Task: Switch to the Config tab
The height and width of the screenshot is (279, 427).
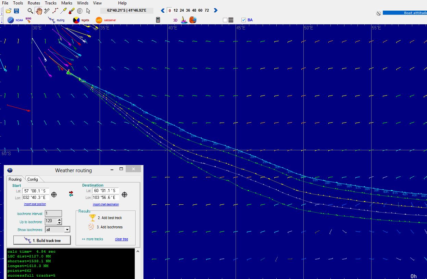Action: pos(33,179)
